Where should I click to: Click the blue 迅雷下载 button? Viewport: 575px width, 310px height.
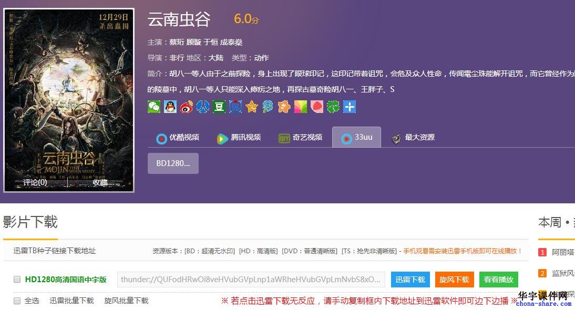[x=410, y=279]
